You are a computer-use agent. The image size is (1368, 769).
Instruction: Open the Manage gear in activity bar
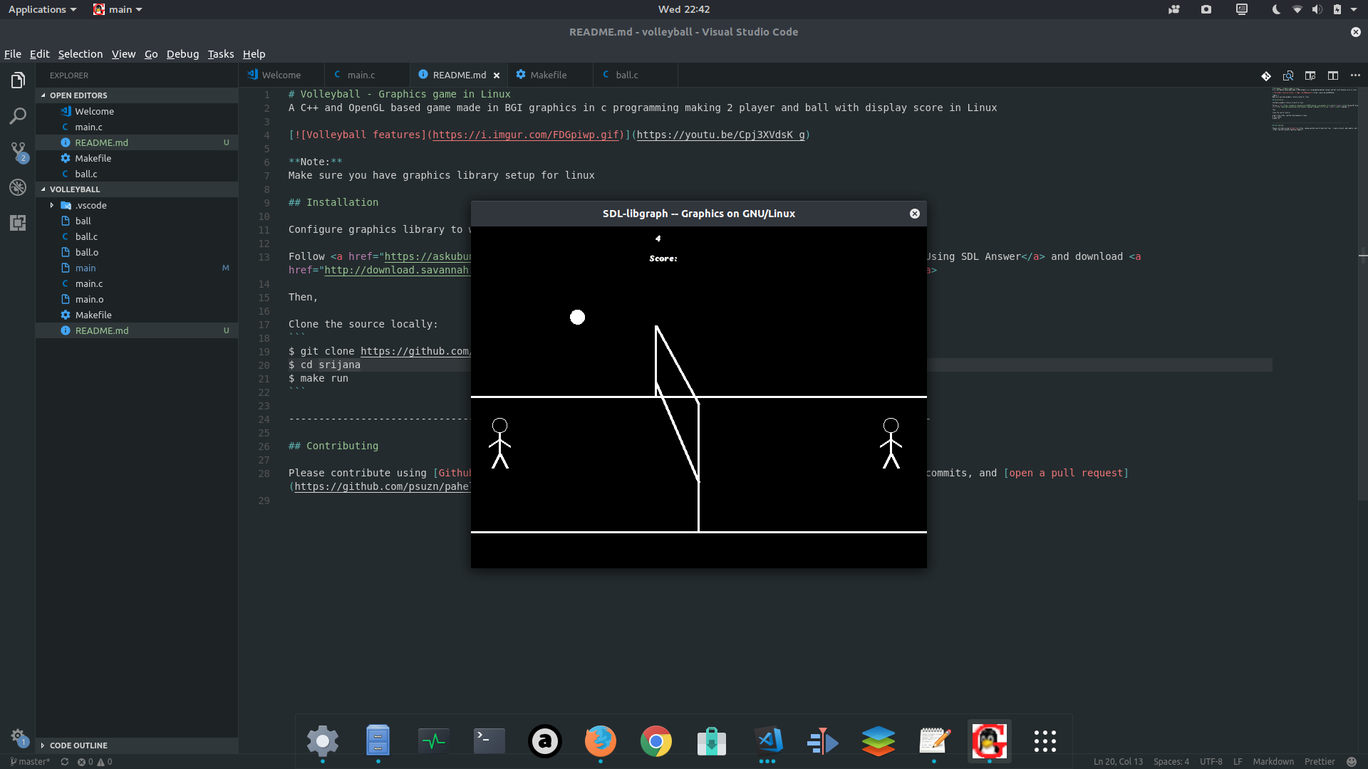pos(18,738)
